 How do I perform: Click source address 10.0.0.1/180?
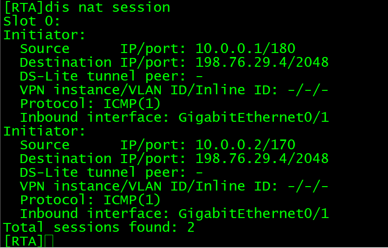[x=245, y=49]
